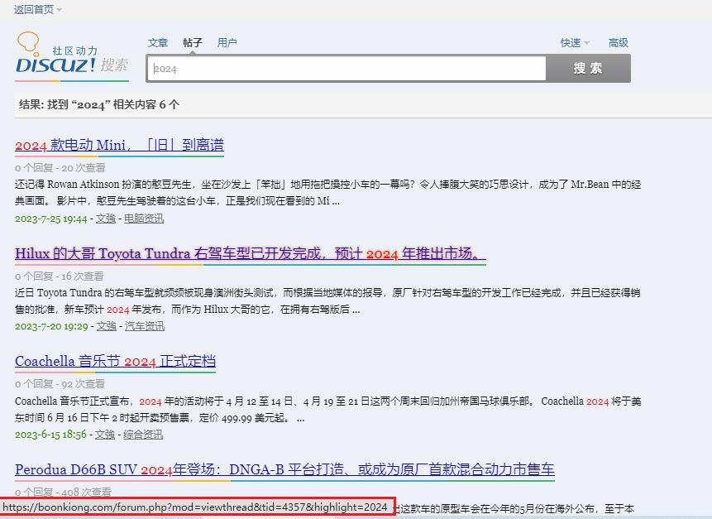Viewport: 712px width, 519px height.
Task: Open the 汽车资讯 forum link
Action: pyautogui.click(x=145, y=326)
